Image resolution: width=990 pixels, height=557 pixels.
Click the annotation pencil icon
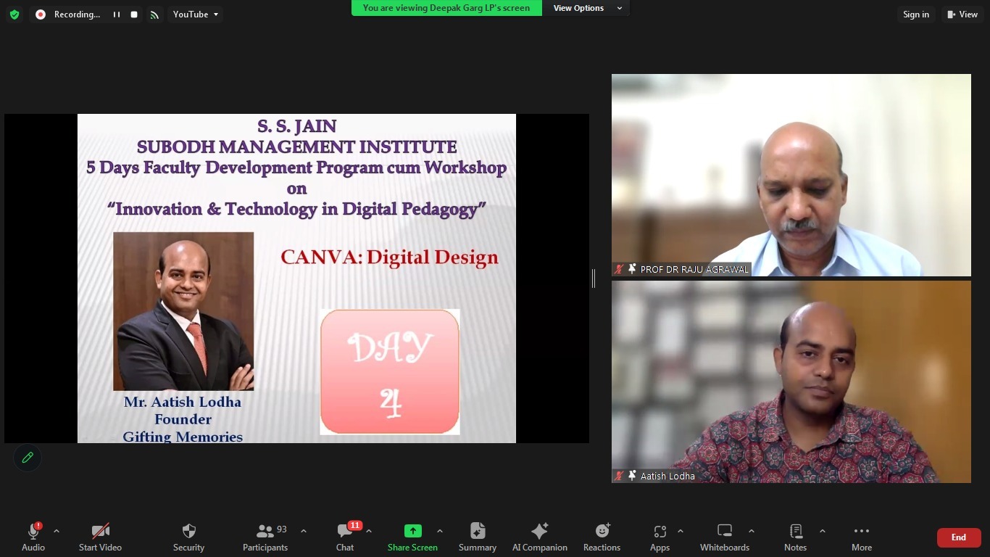[x=28, y=458]
